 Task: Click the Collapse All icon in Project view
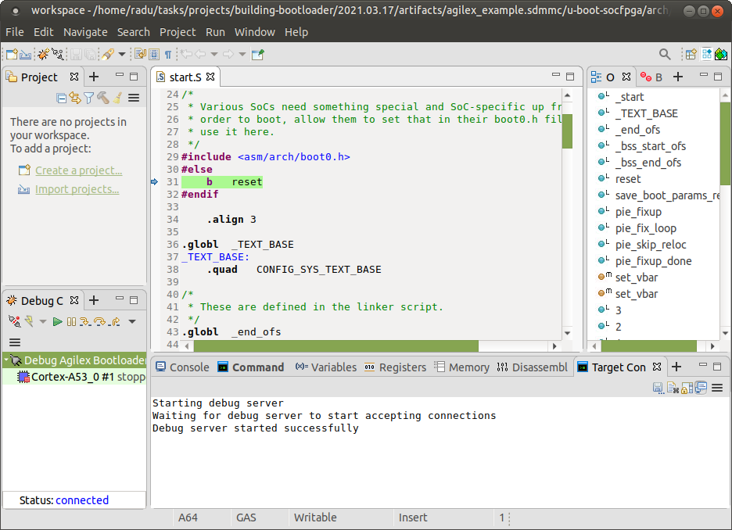62,98
